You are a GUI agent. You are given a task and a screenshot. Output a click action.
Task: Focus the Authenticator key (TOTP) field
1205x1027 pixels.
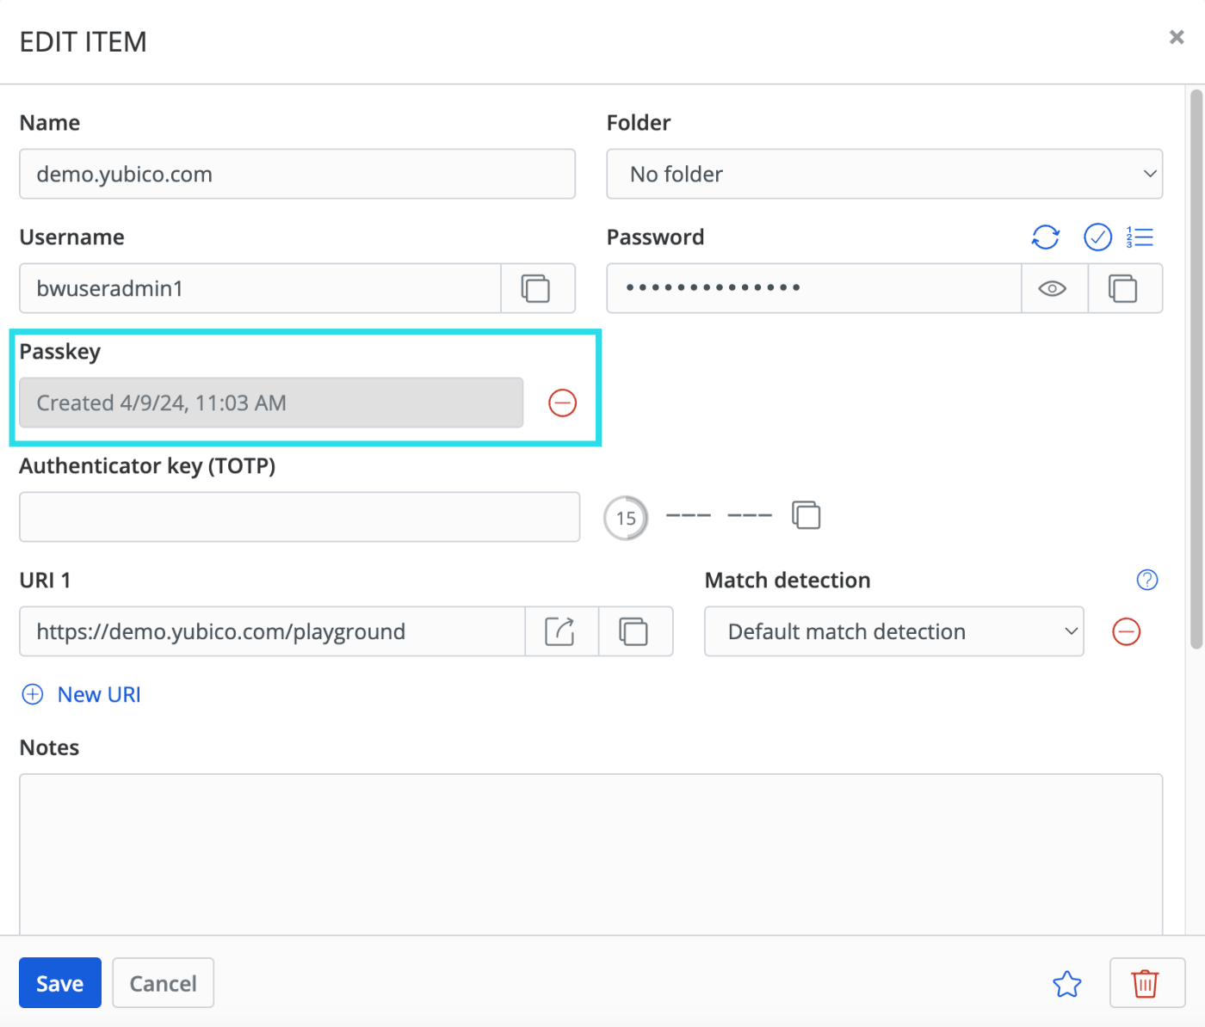click(300, 518)
